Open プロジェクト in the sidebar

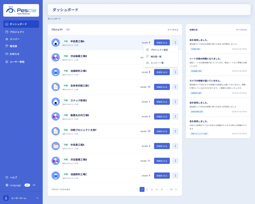click(21, 32)
